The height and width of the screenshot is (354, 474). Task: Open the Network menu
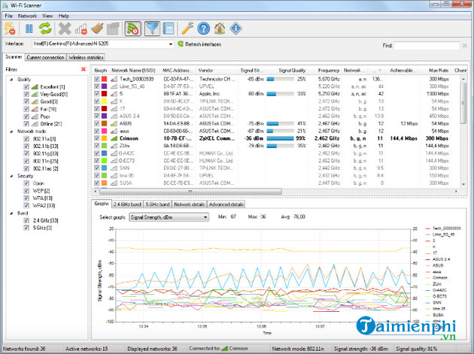click(x=26, y=15)
